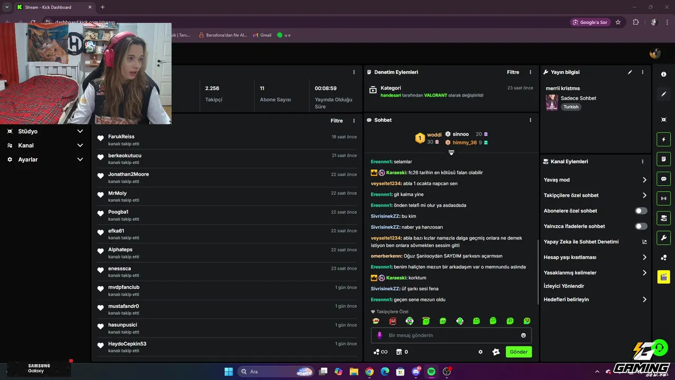Open OBS Studio from the taskbar

coord(447,372)
